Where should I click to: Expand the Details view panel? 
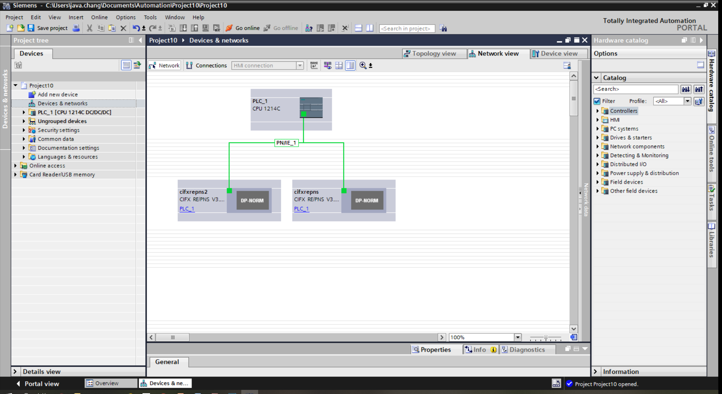[x=15, y=372]
